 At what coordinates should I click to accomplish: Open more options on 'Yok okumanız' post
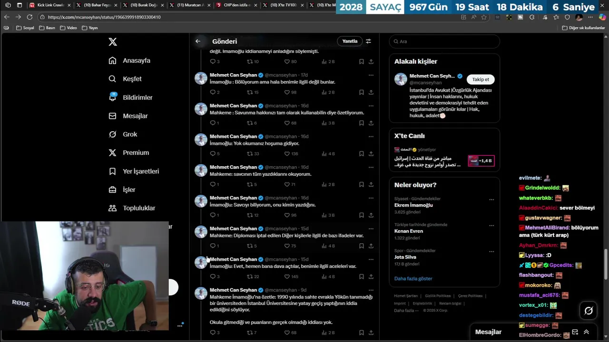pyautogui.click(x=371, y=136)
